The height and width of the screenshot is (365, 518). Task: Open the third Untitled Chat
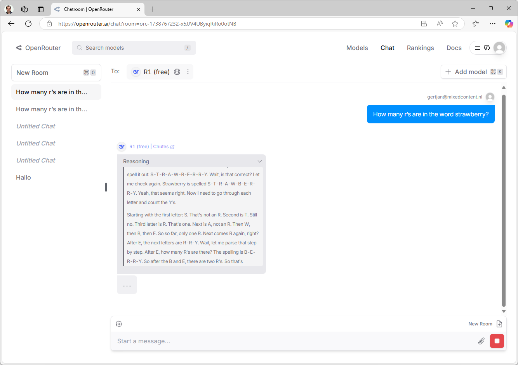point(56,160)
